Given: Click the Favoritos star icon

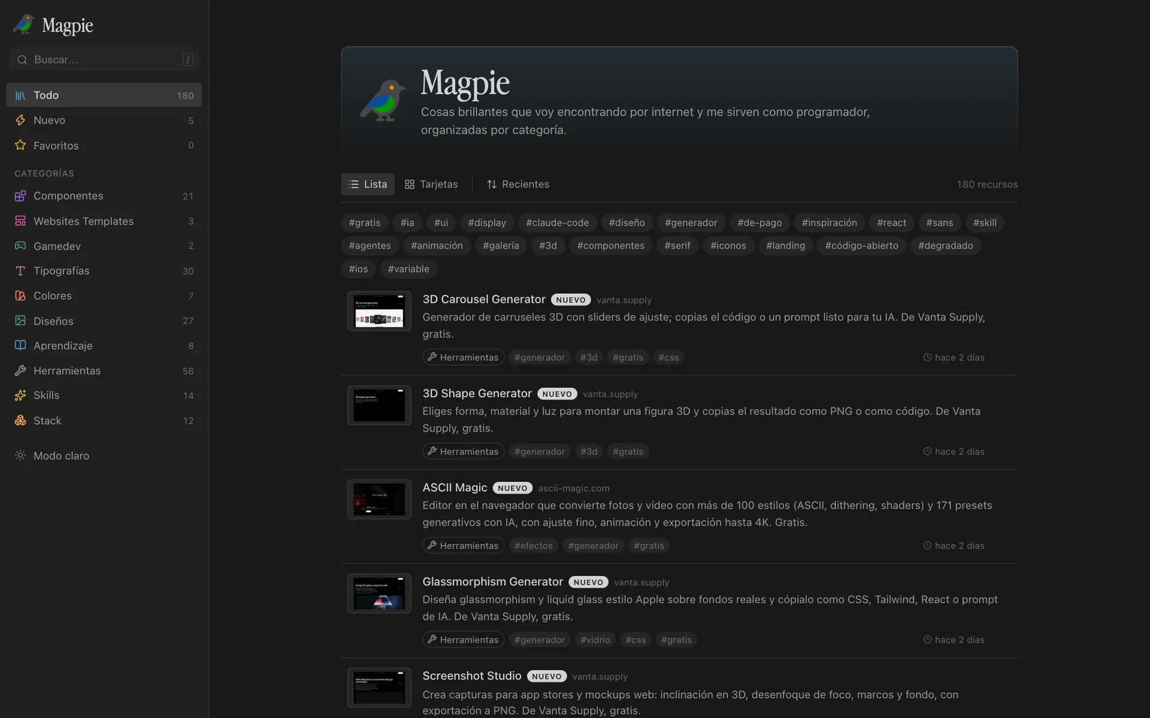Looking at the screenshot, I should [x=20, y=145].
